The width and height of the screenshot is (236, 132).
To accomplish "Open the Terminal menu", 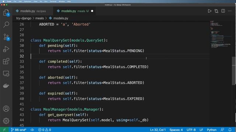I will pos(53,1).
